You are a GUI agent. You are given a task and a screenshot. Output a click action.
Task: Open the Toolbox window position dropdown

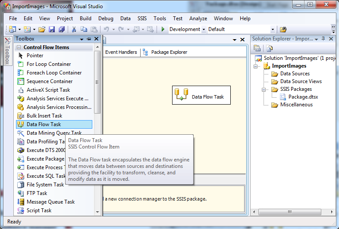pos(82,39)
